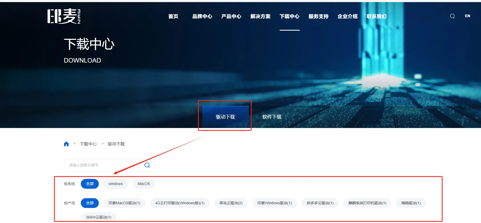
Task: Filter by 菜鸟云驱动(2) product
Action: tap(231, 203)
